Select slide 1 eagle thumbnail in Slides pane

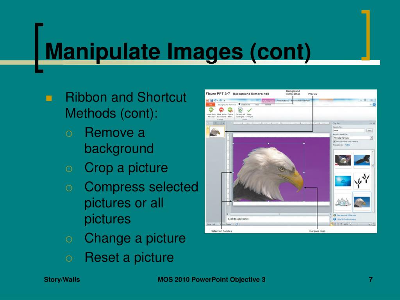216,132
